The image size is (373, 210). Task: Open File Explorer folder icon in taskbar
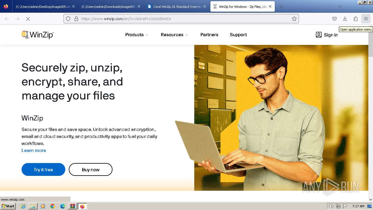[x=33, y=206]
